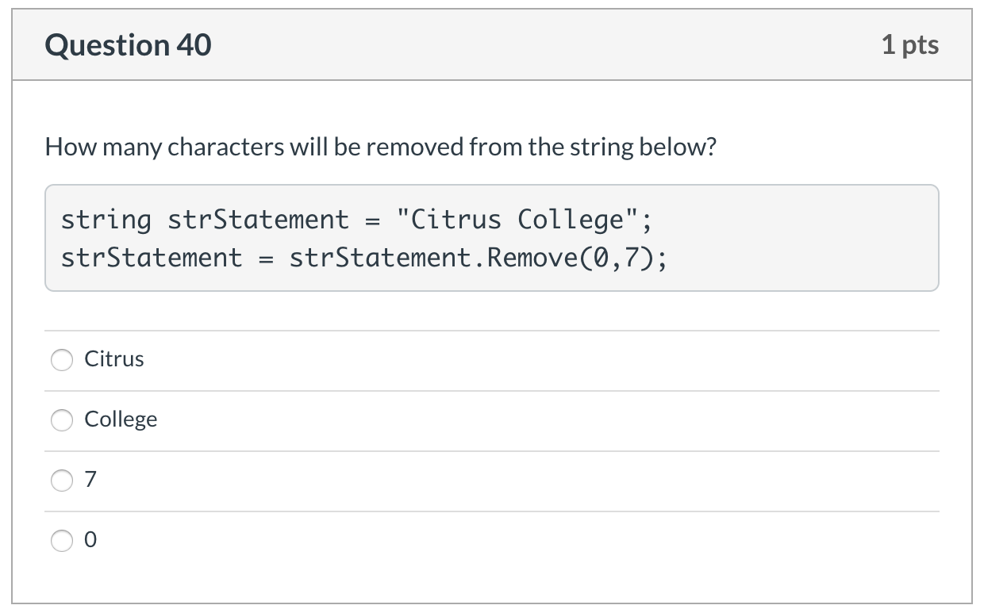Choose the radio button for answer 7
984x609 pixels.
(x=62, y=481)
